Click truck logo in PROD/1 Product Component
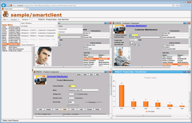 click(x=40, y=80)
